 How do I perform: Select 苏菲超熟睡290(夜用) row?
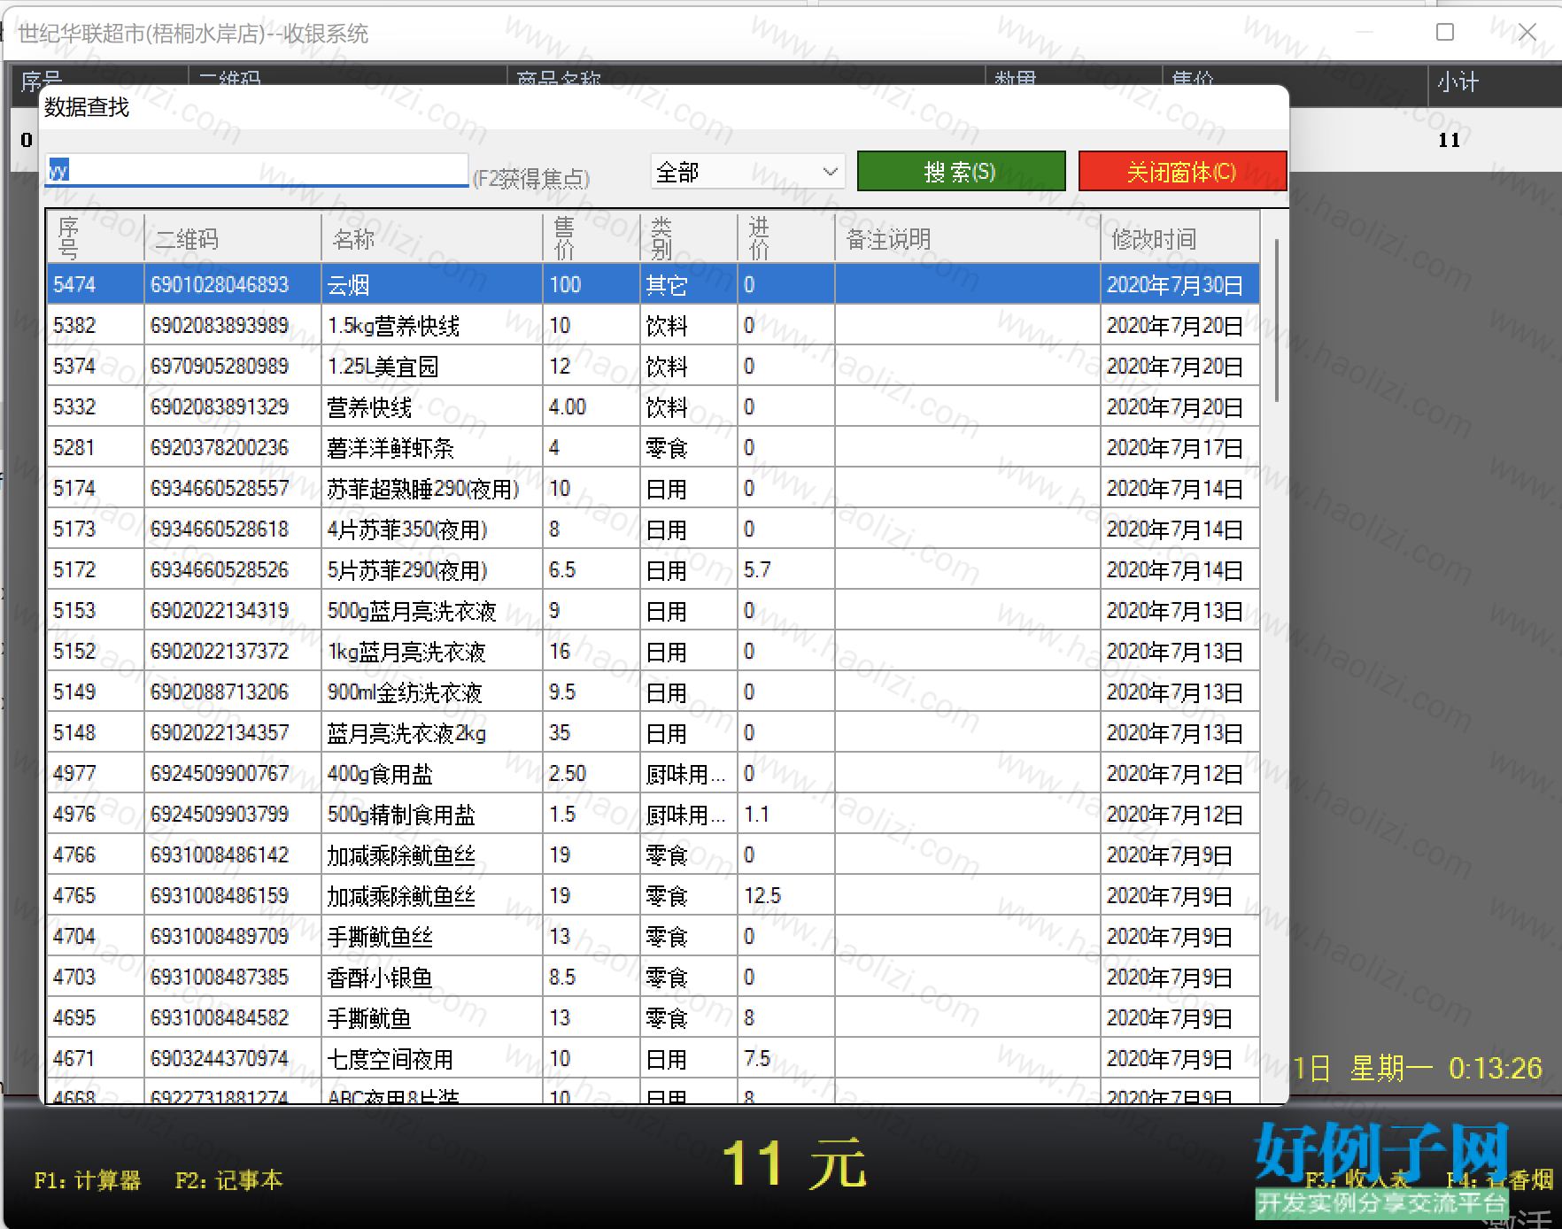pyautogui.click(x=653, y=488)
